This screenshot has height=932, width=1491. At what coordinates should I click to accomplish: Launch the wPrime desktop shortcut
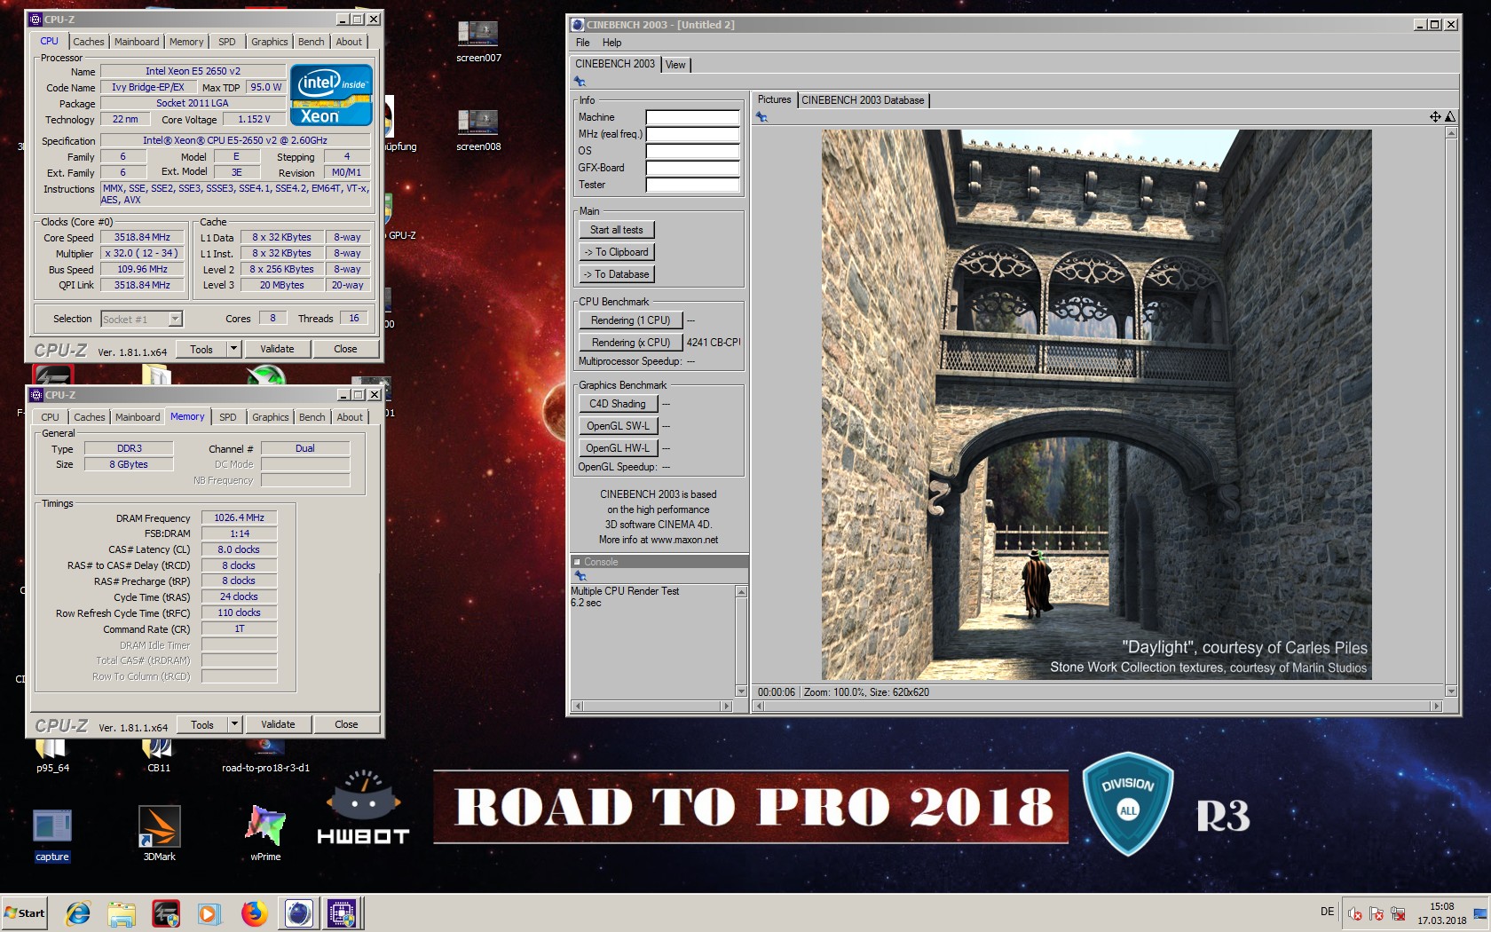click(265, 834)
